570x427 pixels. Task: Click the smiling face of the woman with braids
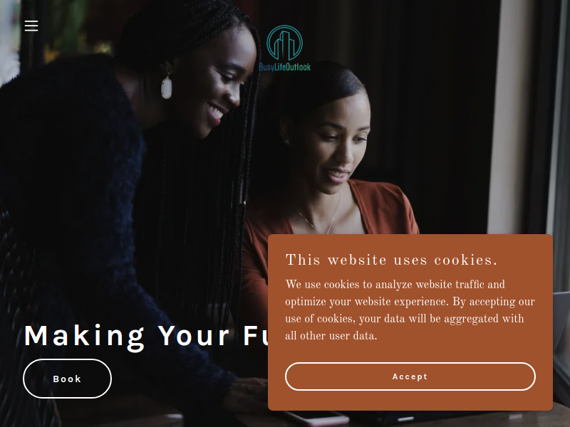[218, 83]
